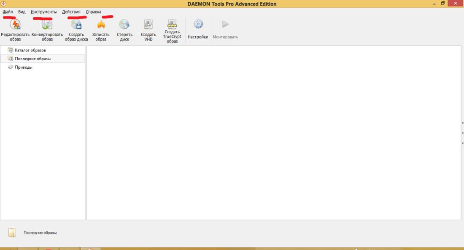Screen dimensions: 464x250
Task: Open the Конвертировать образ tool
Action: coord(47,25)
